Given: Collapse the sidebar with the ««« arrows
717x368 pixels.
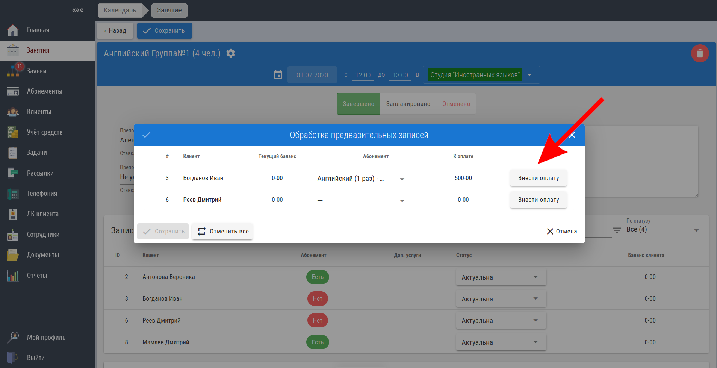Looking at the screenshot, I should 78,10.
